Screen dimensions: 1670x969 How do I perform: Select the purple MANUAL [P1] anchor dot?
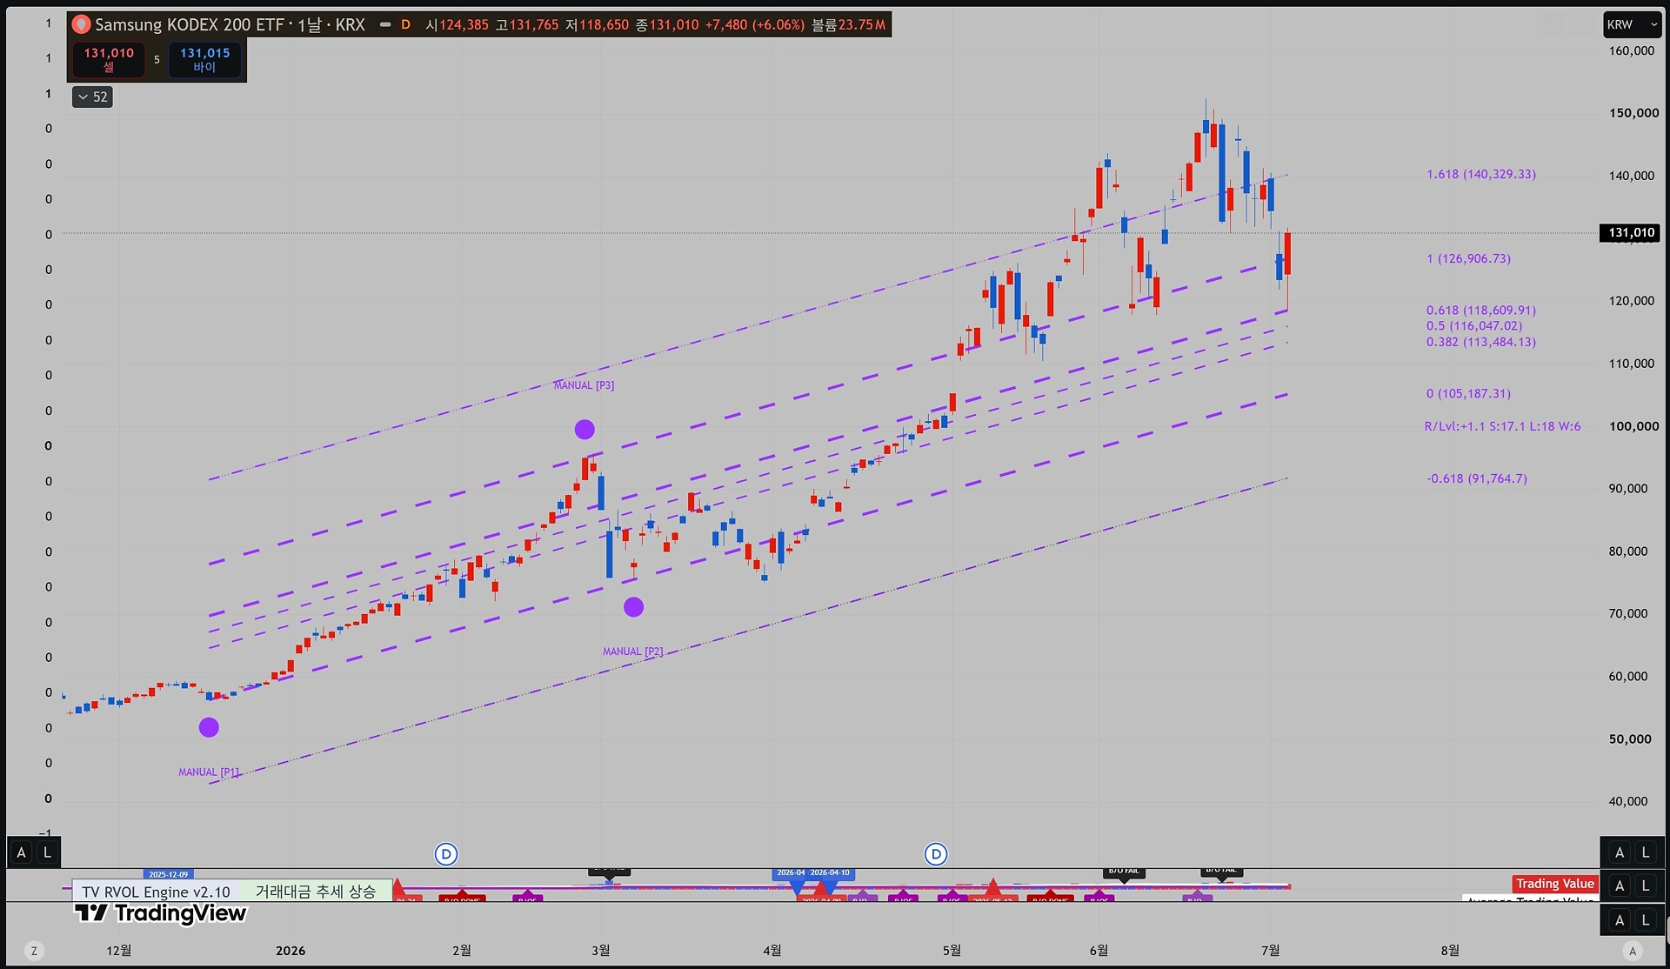(x=209, y=727)
